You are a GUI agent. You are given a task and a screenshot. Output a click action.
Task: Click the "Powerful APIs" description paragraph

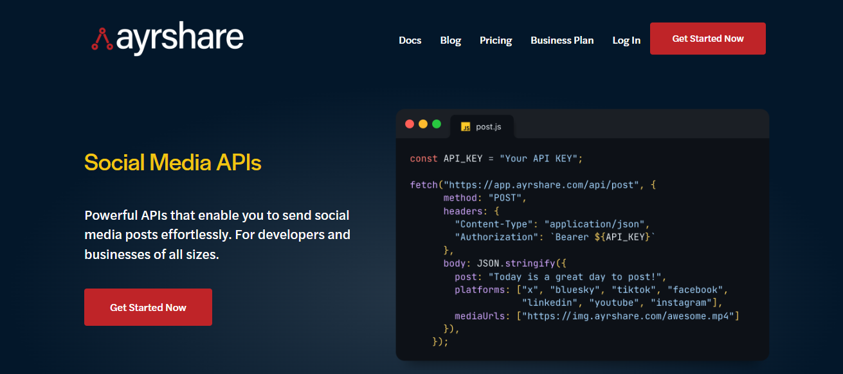click(x=217, y=235)
